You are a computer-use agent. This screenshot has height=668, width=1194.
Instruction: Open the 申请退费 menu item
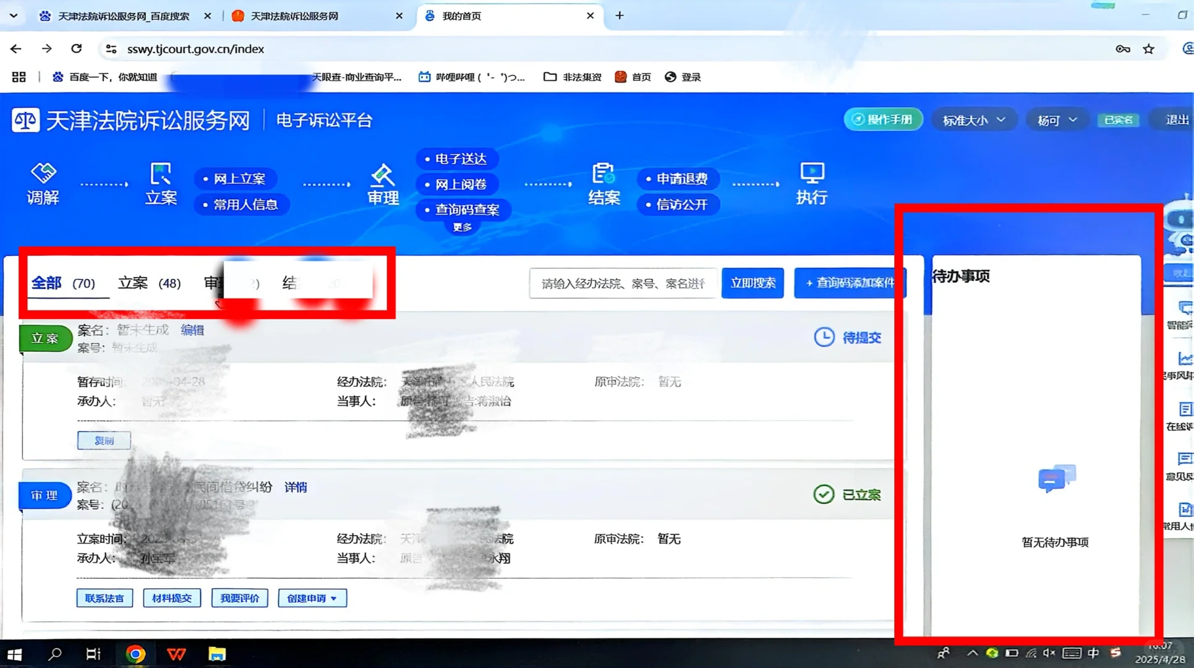[678, 179]
